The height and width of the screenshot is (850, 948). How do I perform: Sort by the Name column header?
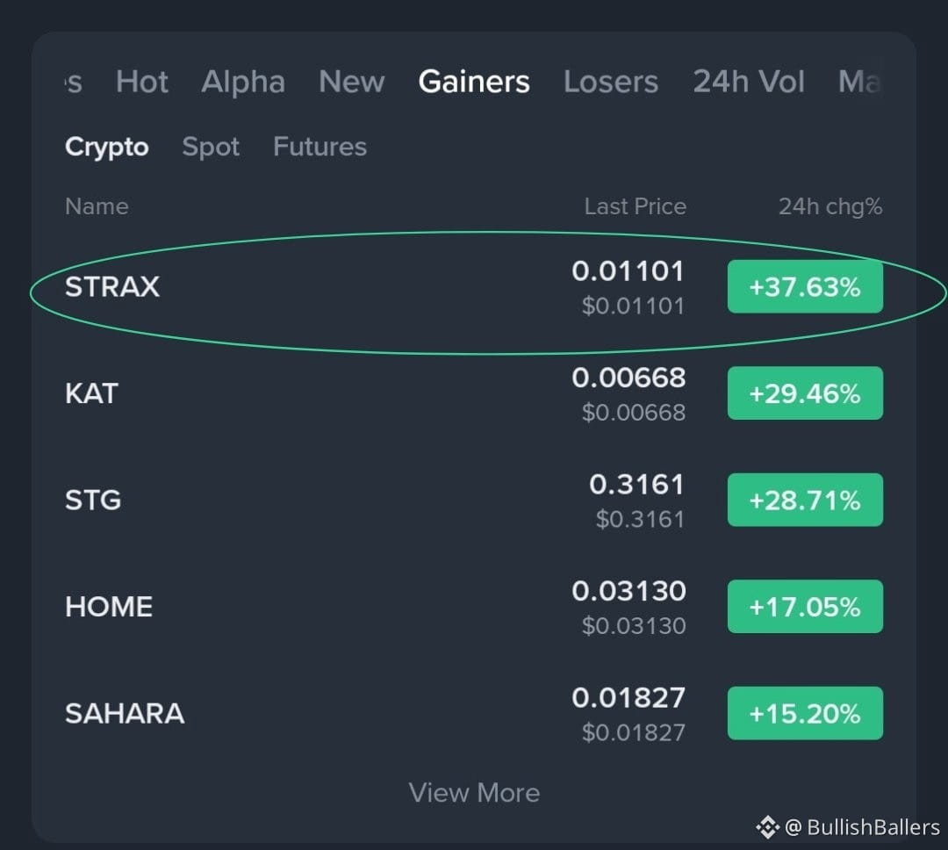(x=97, y=206)
